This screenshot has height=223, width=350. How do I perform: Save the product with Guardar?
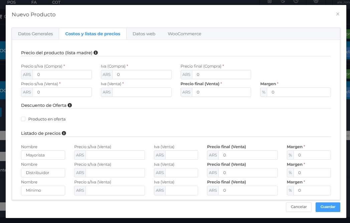point(328,207)
